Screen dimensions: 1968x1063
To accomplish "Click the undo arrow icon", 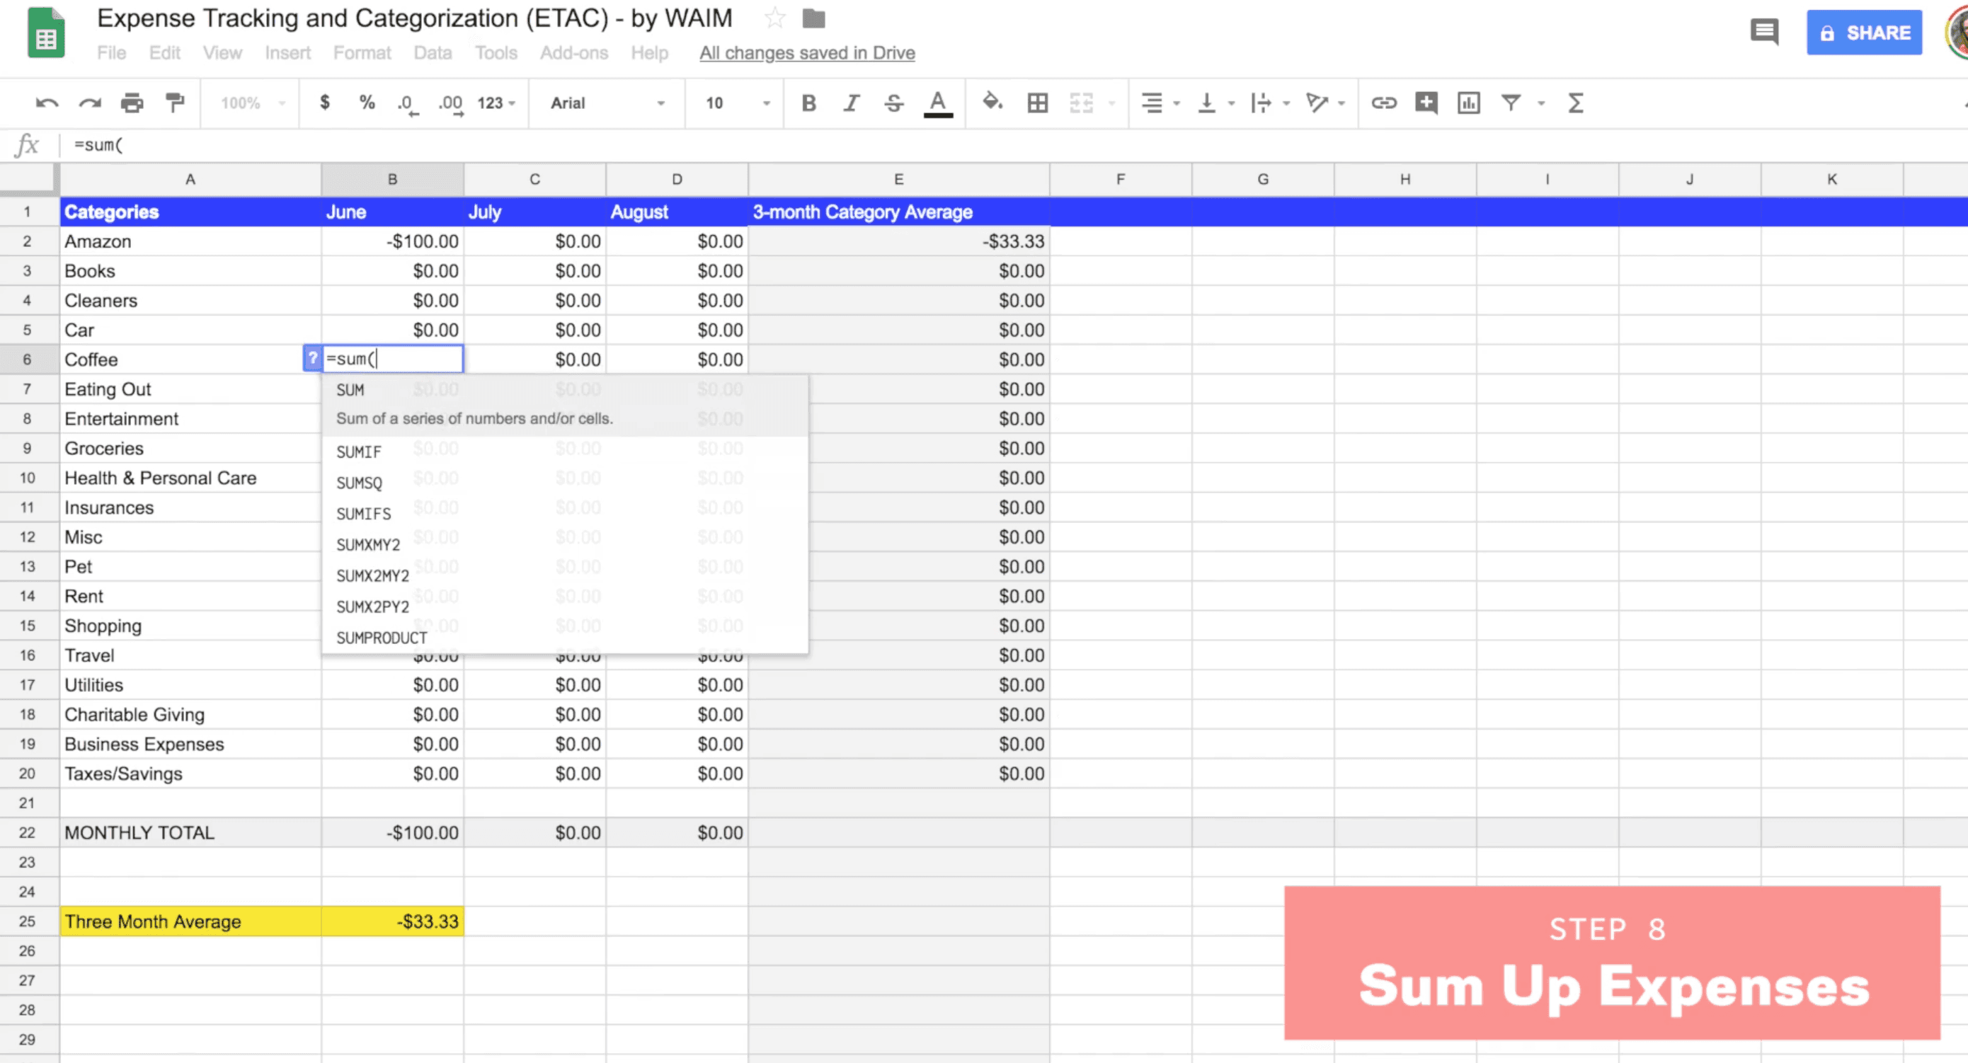I will click(x=47, y=103).
